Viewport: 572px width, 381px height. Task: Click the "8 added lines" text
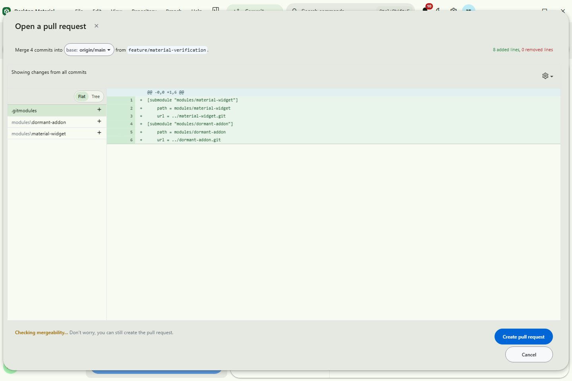[x=506, y=50]
